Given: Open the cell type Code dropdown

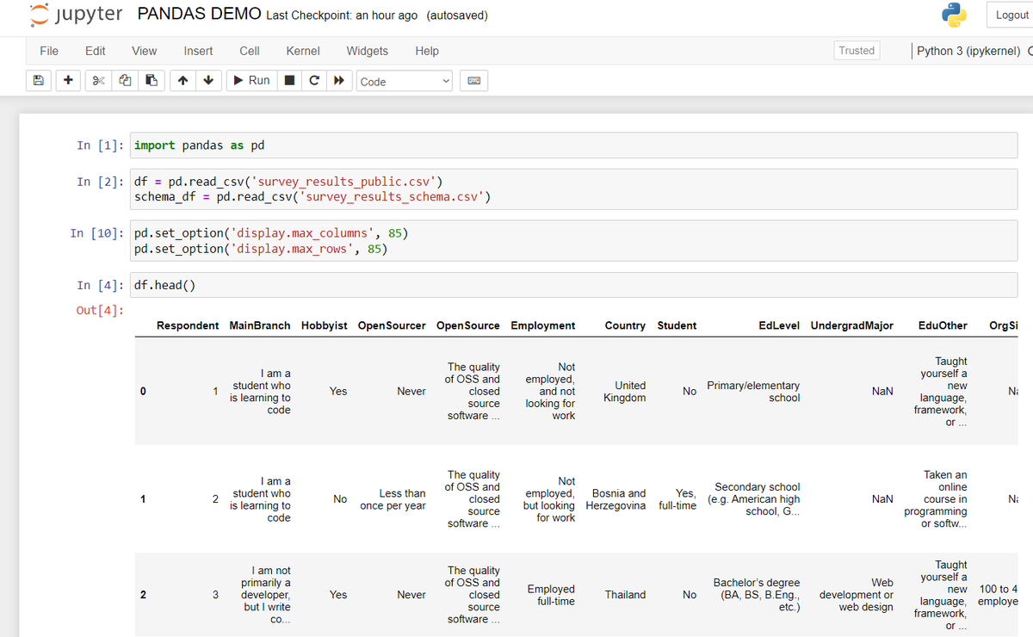Looking at the screenshot, I should click(405, 82).
